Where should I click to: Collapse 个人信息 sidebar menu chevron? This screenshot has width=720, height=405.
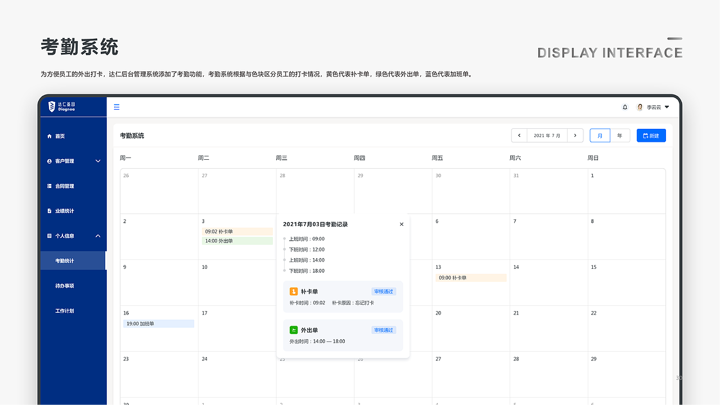(x=98, y=236)
